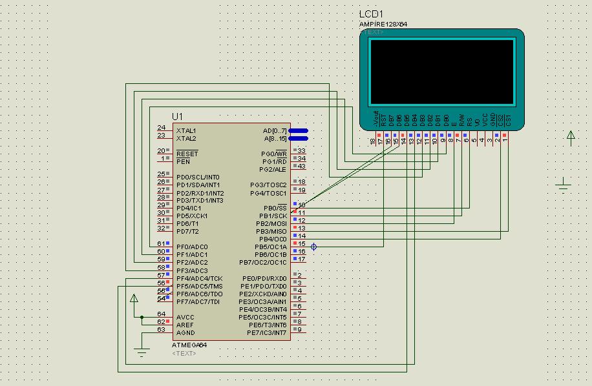Click LCD1 pin number 18
Image resolution: width=592 pixels, height=386 pixels.
pyautogui.click(x=373, y=141)
